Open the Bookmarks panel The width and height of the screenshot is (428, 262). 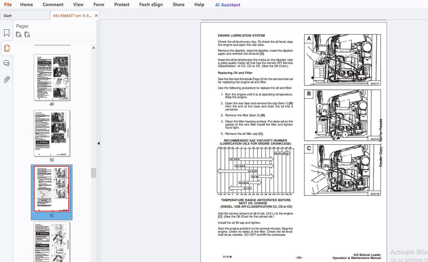[x=7, y=33]
